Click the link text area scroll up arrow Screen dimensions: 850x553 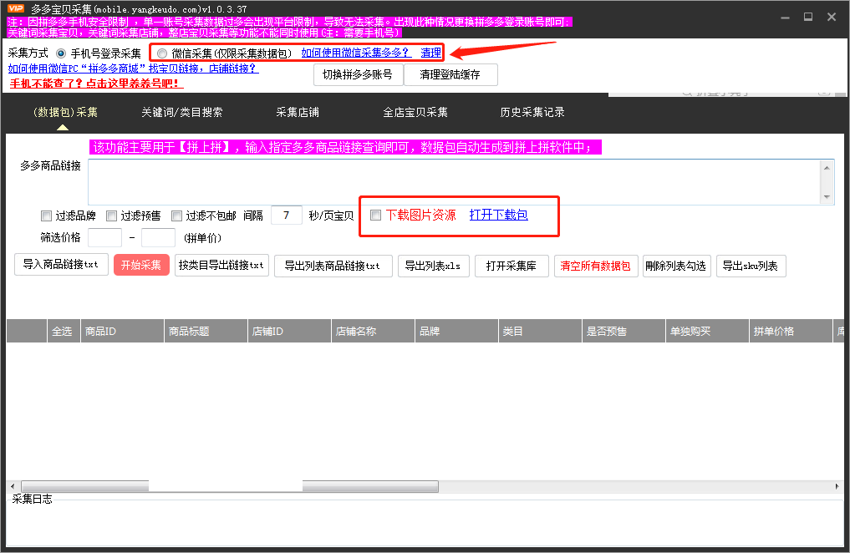coord(827,167)
